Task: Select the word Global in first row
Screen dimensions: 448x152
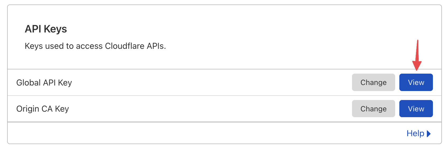Action: click(28, 83)
